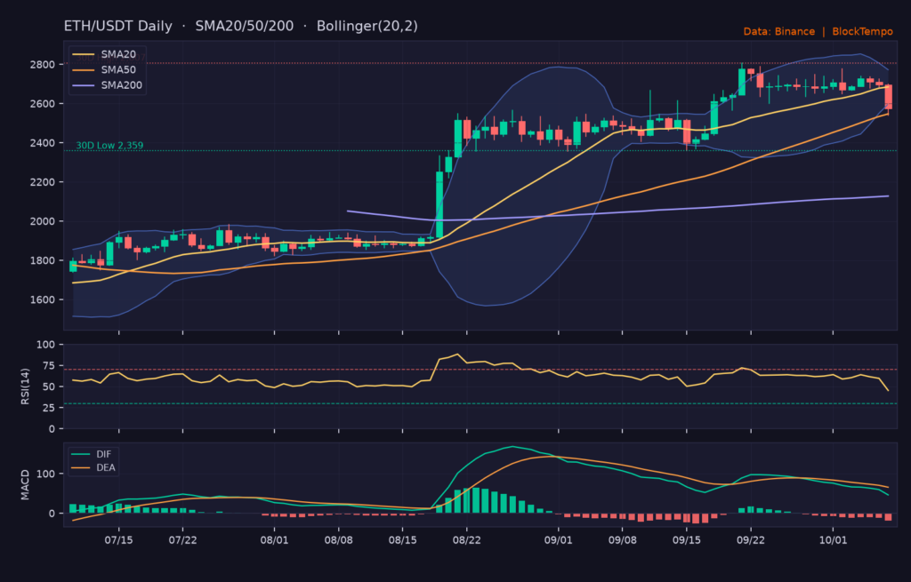Click the 50 label on RSI axis
Image resolution: width=911 pixels, height=582 pixels.
[49, 387]
